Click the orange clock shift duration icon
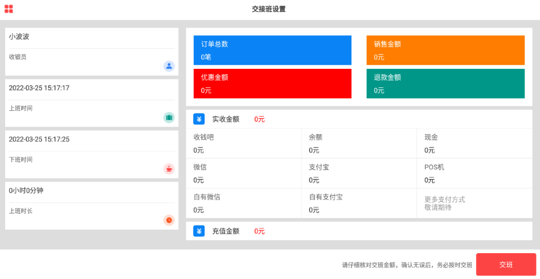 (169, 220)
